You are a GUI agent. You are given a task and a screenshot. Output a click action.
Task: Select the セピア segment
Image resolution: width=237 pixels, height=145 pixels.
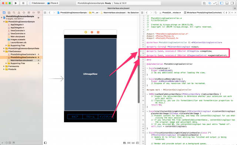[75, 117]
